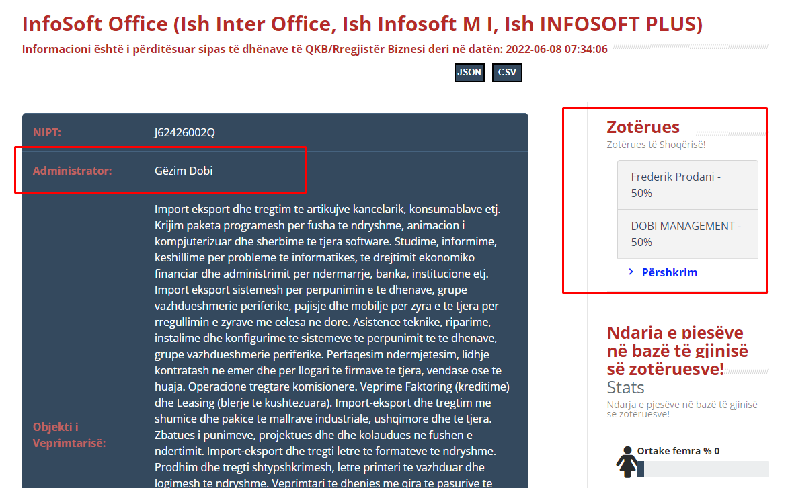Click the chevron beside Përshkrim
The width and height of the screenshot is (788, 488).
pyautogui.click(x=631, y=272)
